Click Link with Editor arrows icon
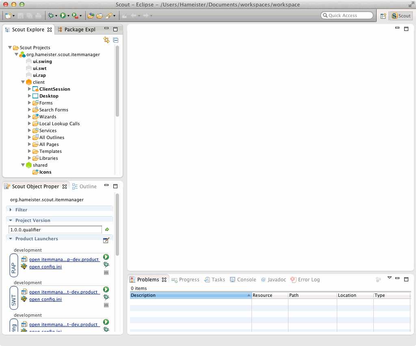The width and height of the screenshot is (416, 346). pyautogui.click(x=106, y=40)
